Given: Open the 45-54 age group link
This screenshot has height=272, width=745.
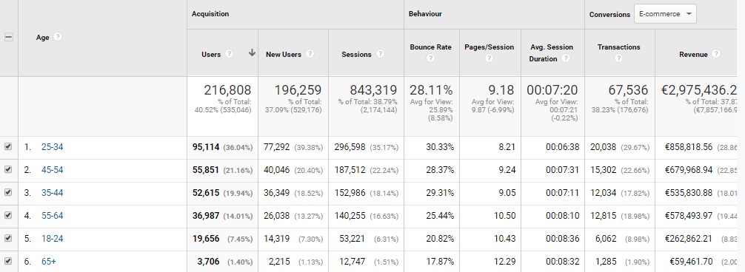Looking at the screenshot, I should tap(53, 170).
